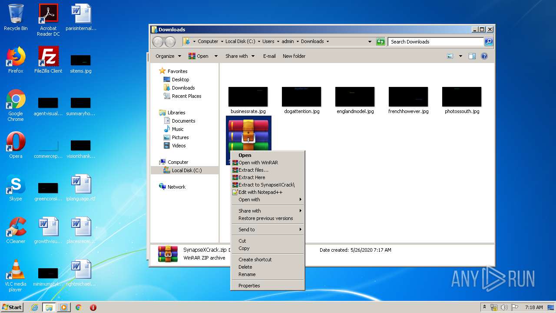Select the iplanguage.rtf desktop document
Screen dimensions: 556x313
[81, 188]
